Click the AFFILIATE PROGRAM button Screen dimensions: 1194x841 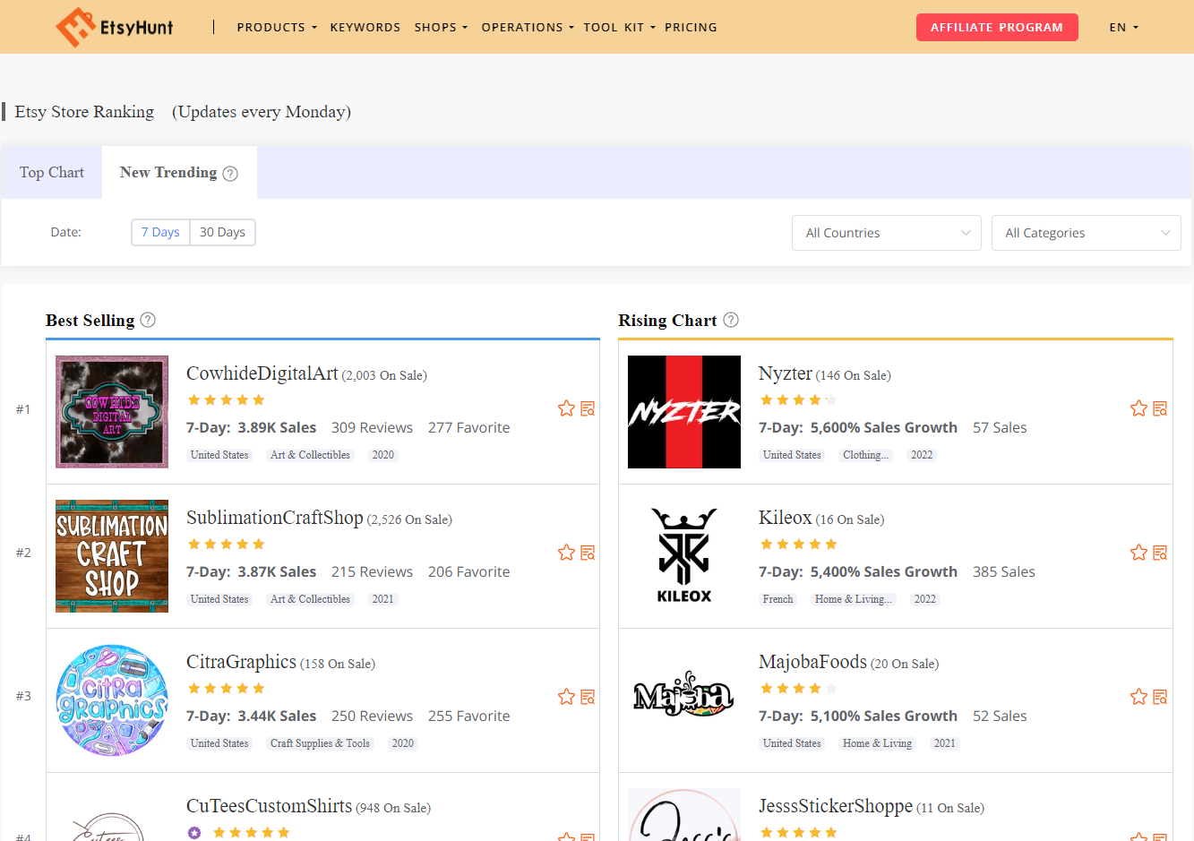tap(997, 27)
